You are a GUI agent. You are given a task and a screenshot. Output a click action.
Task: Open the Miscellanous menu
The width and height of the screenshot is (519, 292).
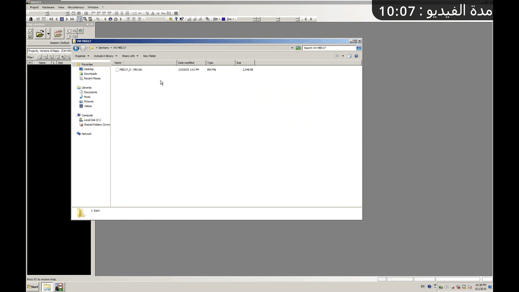(x=76, y=7)
